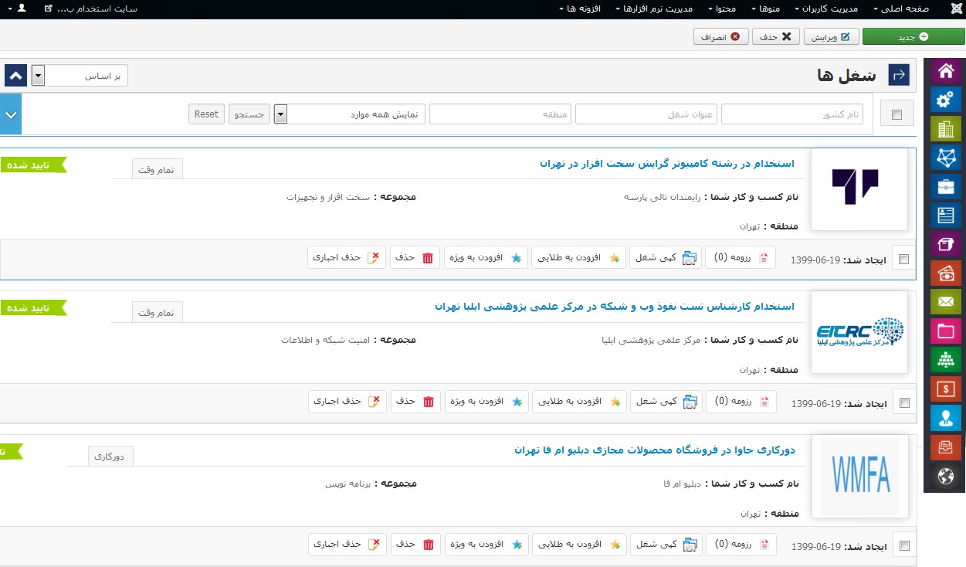Click کپی شغل for the ایلیا job
Viewport: 966px width, 567px height.
666,401
